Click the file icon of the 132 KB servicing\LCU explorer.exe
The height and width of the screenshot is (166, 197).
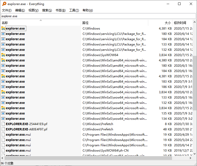coord(3,50)
